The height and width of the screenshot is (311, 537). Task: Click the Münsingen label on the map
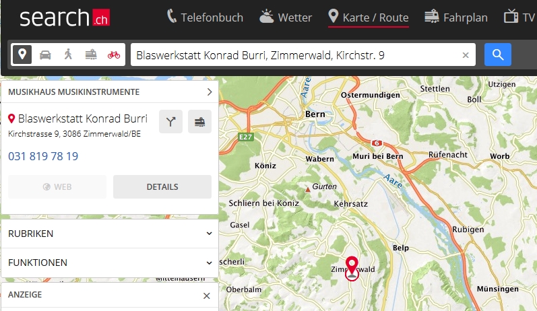498,289
